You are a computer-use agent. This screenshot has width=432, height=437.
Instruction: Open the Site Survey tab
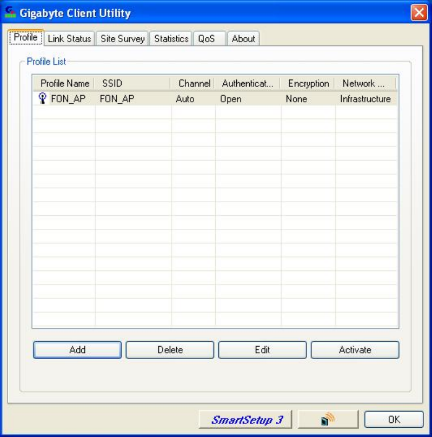pos(123,38)
